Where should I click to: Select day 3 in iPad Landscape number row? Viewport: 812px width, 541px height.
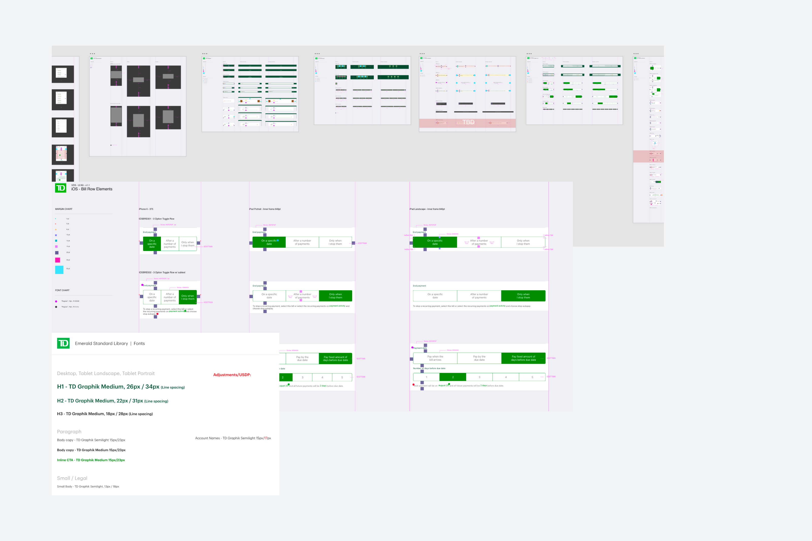[480, 377]
